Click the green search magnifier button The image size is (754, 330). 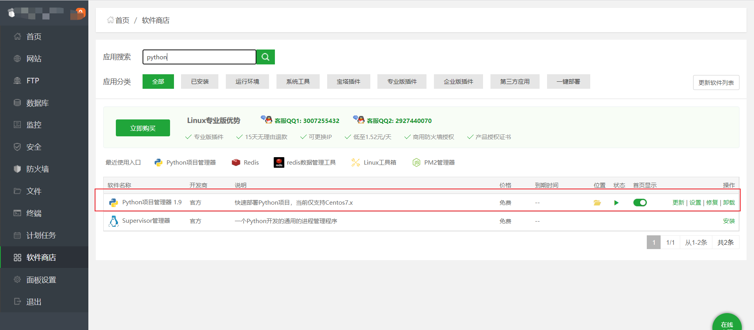click(265, 57)
